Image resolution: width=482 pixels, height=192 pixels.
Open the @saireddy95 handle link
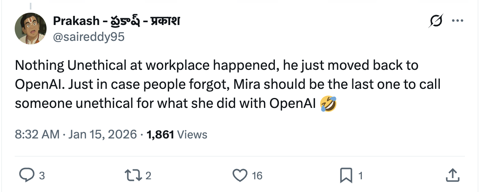click(x=89, y=37)
